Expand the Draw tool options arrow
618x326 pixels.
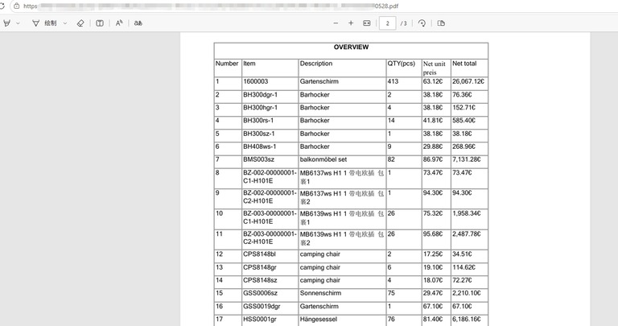tap(65, 23)
